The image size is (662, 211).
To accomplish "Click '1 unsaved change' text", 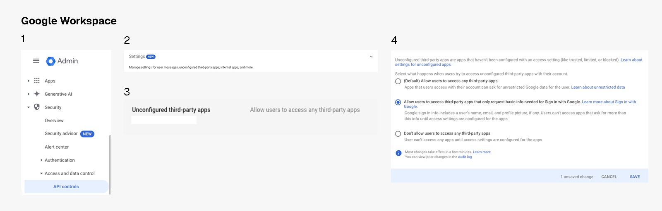I will coord(577,177).
